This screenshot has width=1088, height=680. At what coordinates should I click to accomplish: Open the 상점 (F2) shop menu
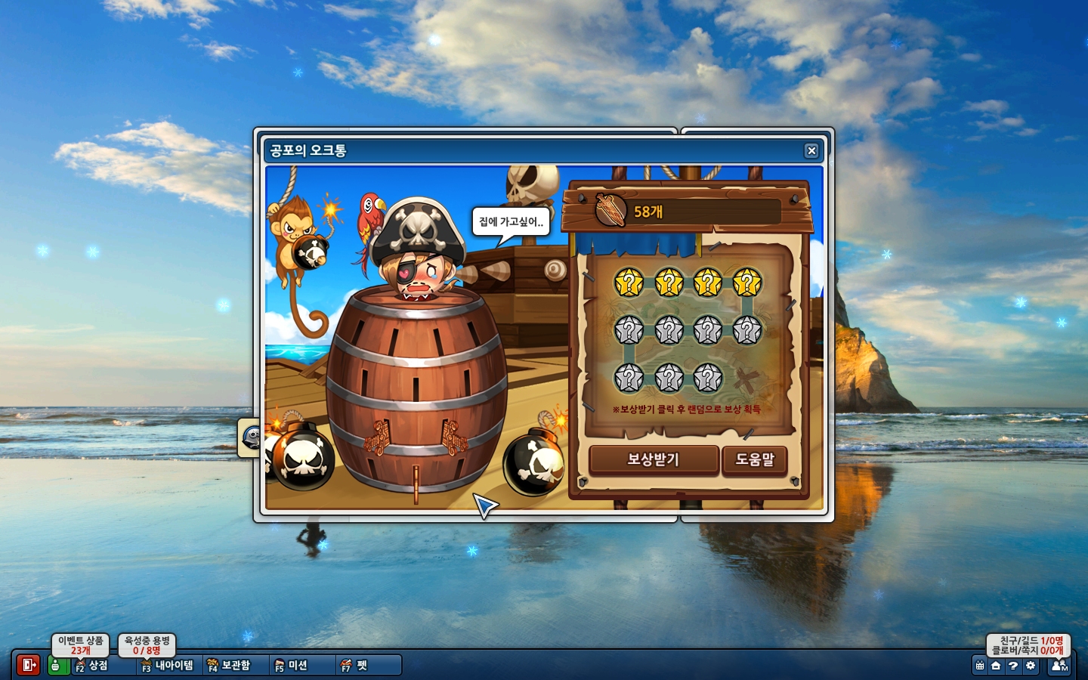(x=92, y=666)
